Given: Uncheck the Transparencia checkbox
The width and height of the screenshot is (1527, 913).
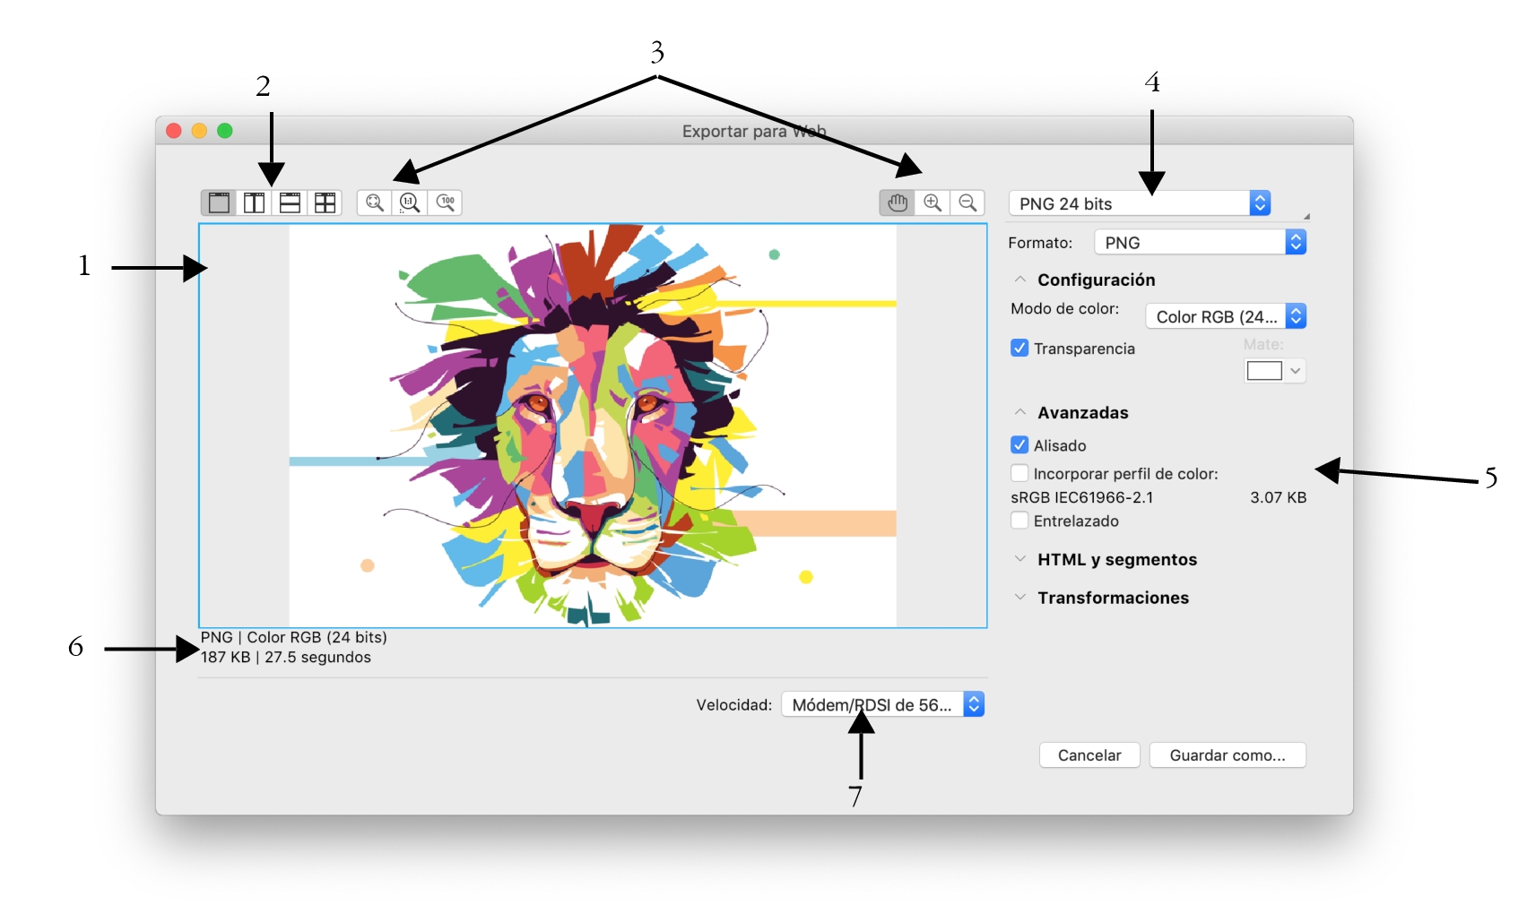Looking at the screenshot, I should [1019, 349].
